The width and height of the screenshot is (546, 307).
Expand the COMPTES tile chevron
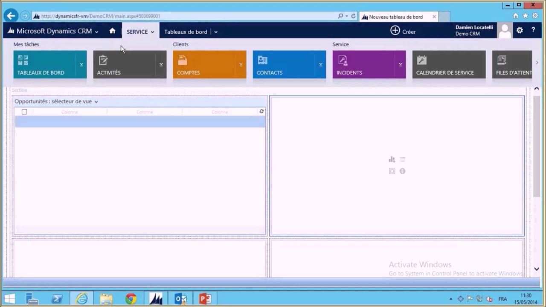(x=241, y=64)
